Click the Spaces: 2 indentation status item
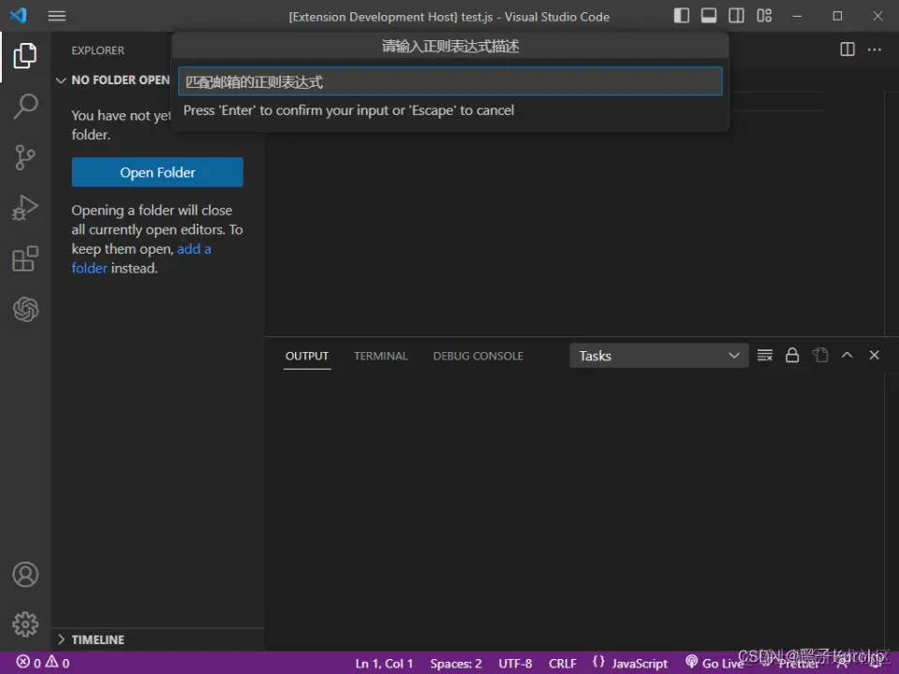 click(x=456, y=664)
